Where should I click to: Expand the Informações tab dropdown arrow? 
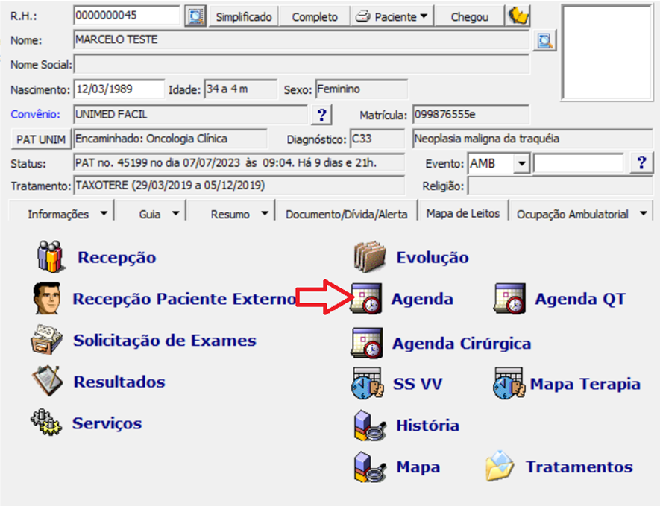(x=104, y=214)
